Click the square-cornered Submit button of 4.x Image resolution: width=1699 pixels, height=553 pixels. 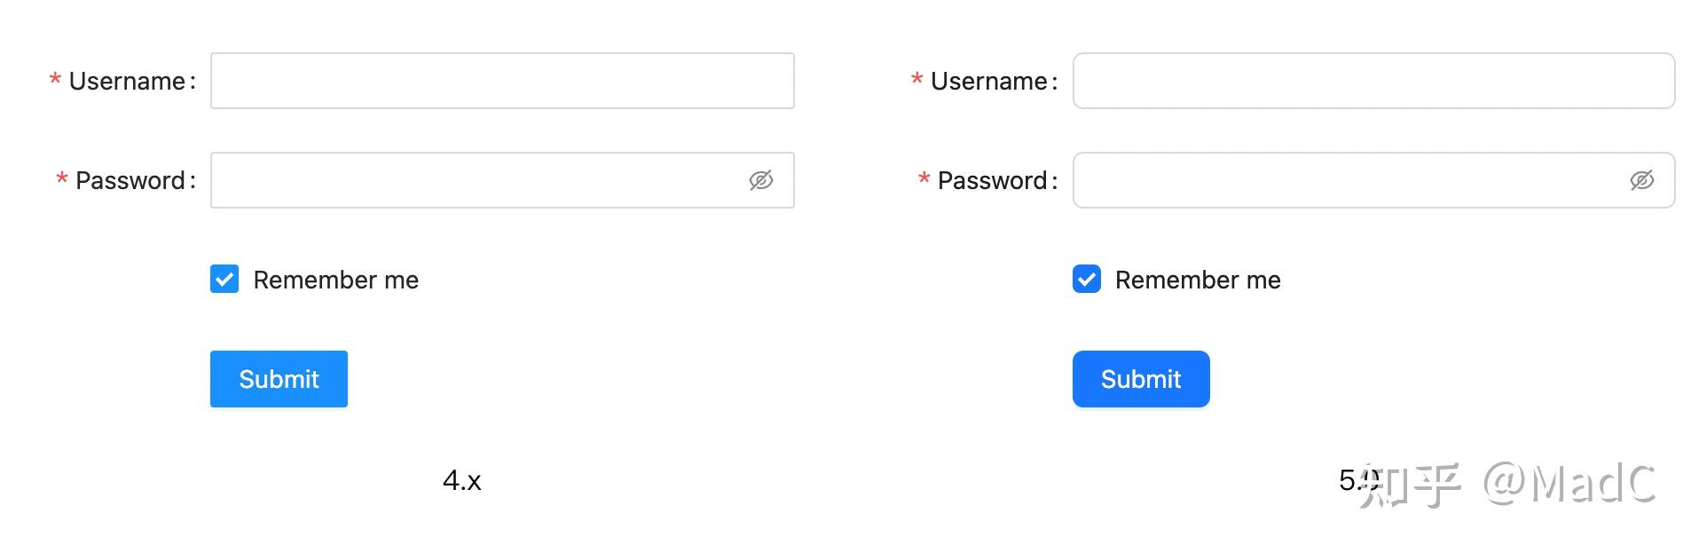(279, 379)
